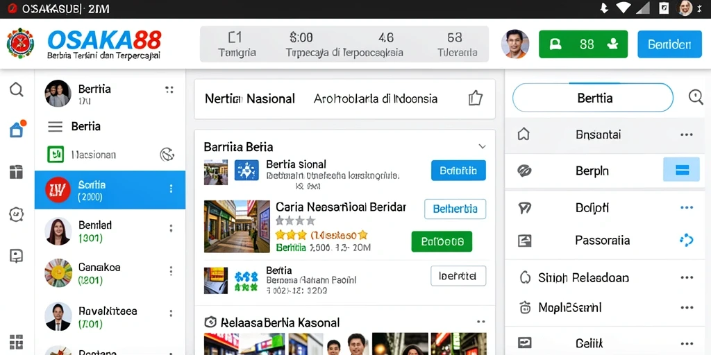Open the kebab menu for Ravalxhteea
The image size is (711, 355).
171,313
